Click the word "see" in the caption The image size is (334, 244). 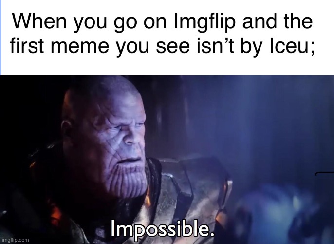coord(173,48)
